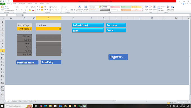
Task: Toggle Italic formatting
Action: click(19, 10)
